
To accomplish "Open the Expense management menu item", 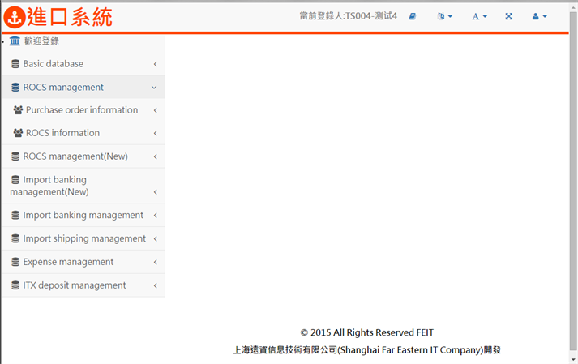I will pyautogui.click(x=68, y=262).
